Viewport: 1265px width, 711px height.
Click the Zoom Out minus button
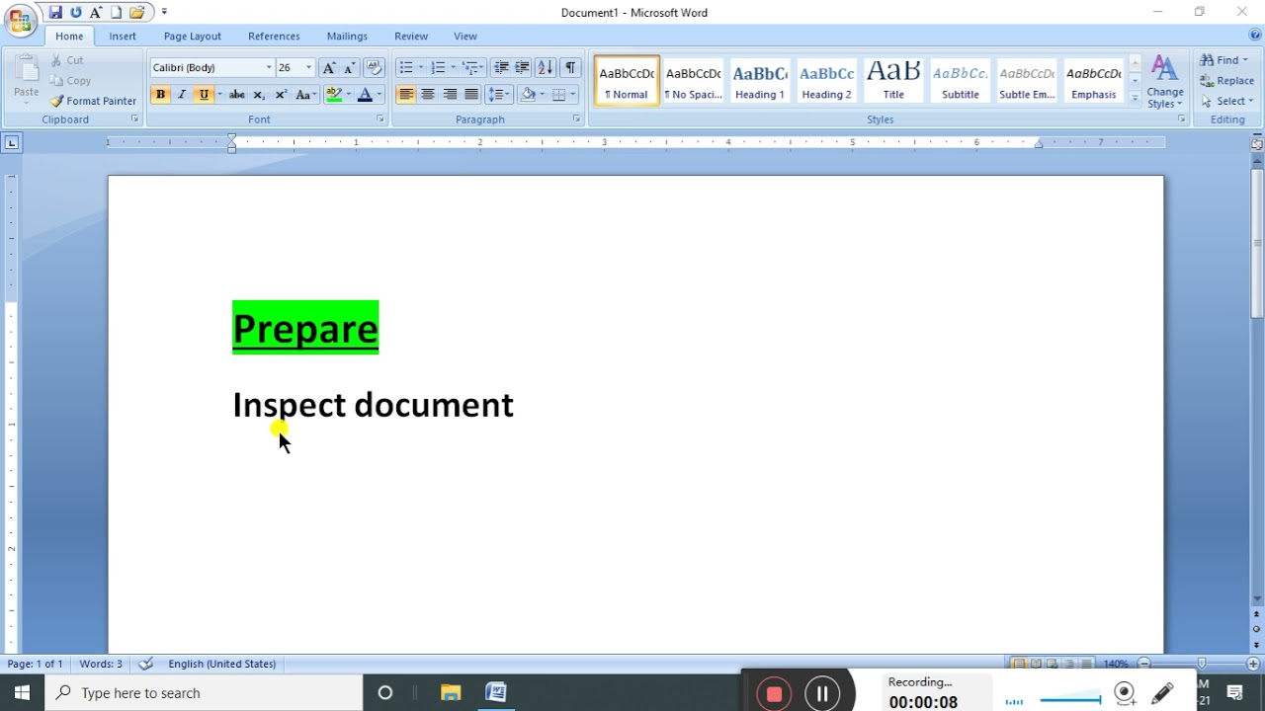point(1143,664)
